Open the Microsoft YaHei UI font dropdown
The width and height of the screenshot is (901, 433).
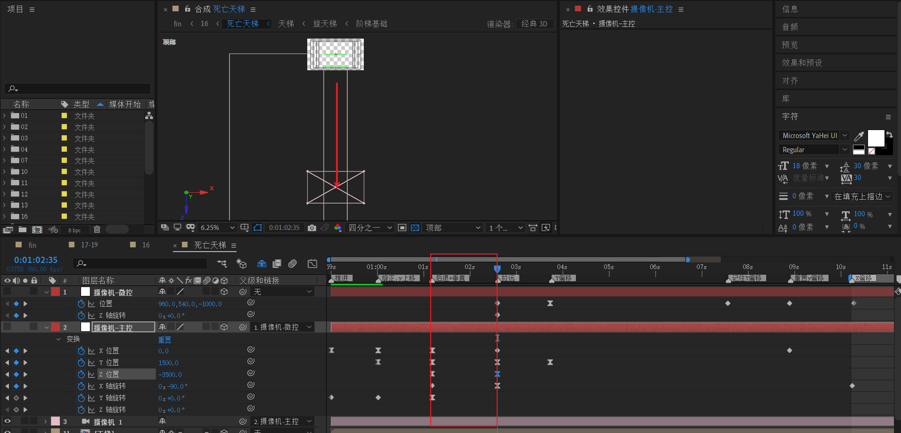814,136
